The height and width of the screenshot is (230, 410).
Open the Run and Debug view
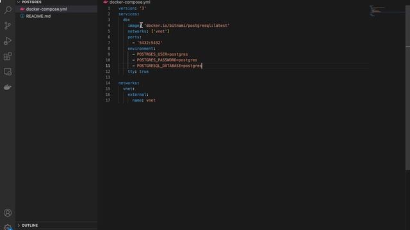tap(8, 41)
